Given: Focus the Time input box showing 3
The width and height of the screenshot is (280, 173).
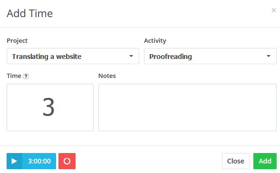Looking at the screenshot, I should tap(50, 107).
